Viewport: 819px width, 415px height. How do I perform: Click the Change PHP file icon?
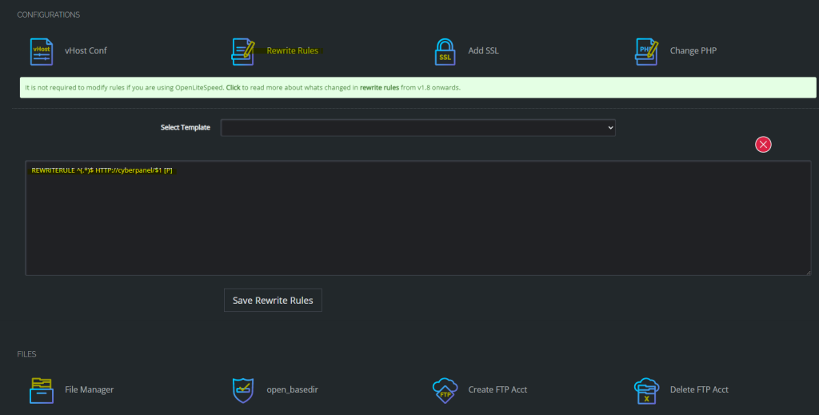[646, 50]
